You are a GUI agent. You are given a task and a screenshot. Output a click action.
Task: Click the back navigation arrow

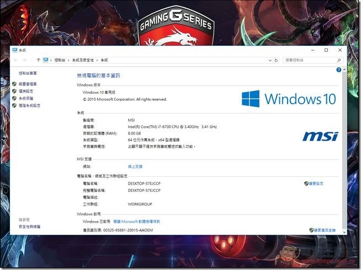[15, 60]
